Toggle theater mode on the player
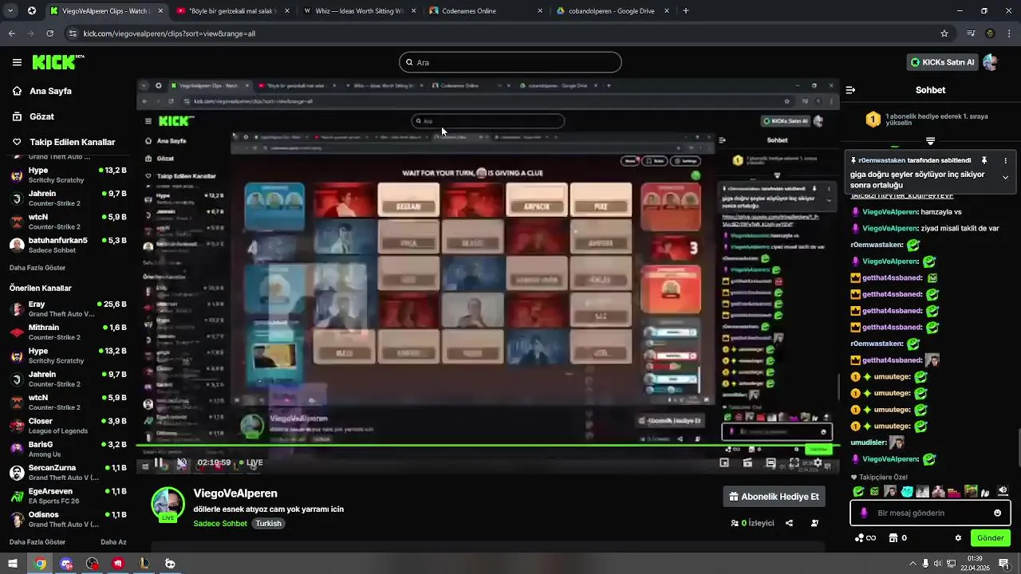Screen dimensions: 1021x574 point(747,462)
